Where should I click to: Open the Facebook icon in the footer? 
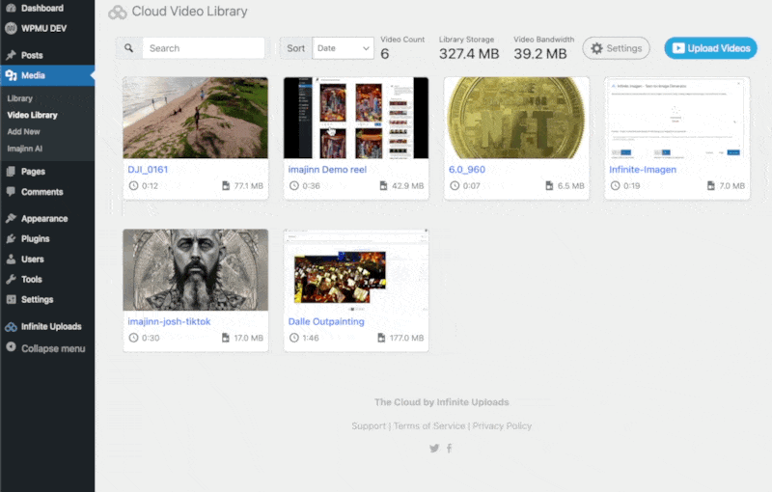(x=450, y=449)
